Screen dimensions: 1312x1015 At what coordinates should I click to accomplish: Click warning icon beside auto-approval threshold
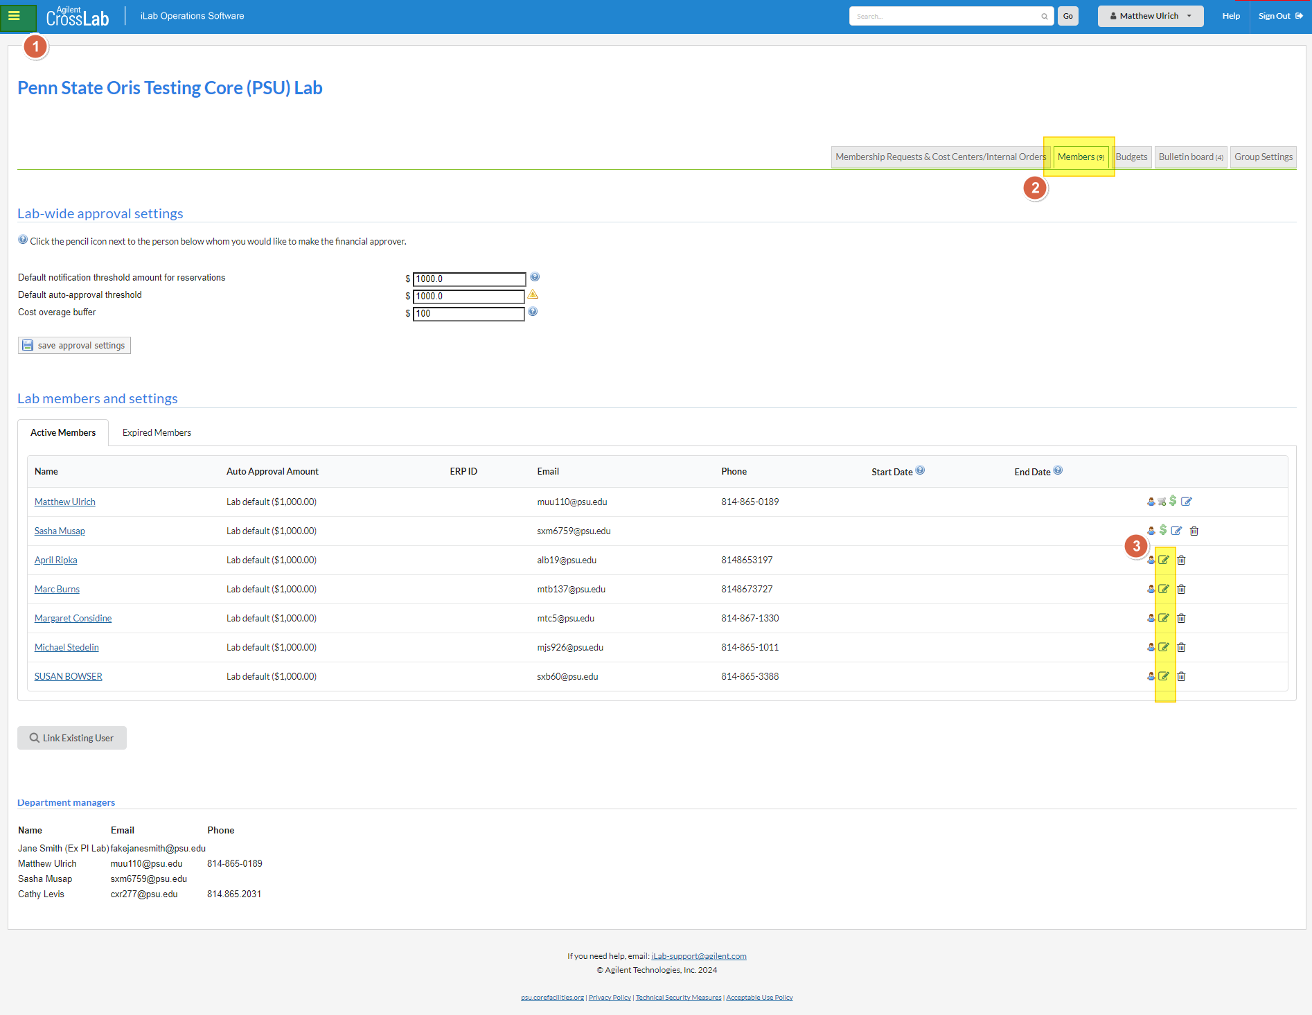click(x=533, y=294)
